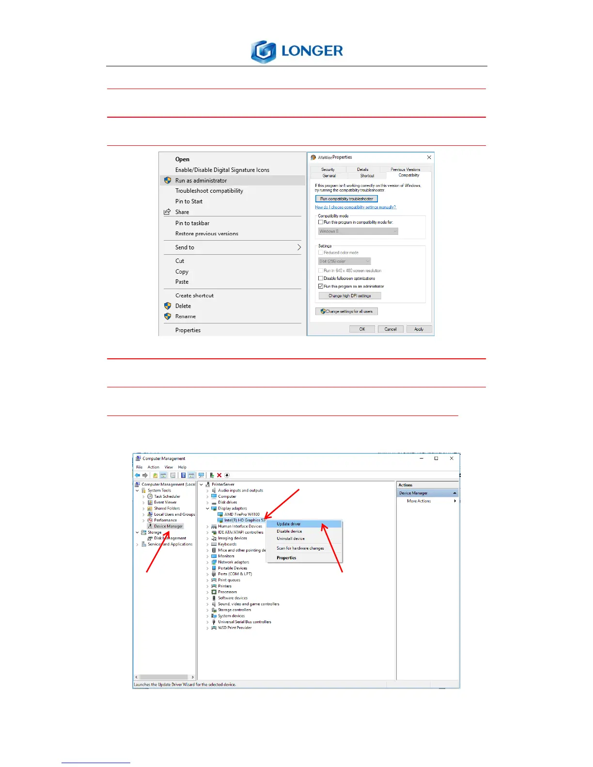Click the Local Users and Groups icon
Screen dimensions: 593x767
click(x=150, y=514)
